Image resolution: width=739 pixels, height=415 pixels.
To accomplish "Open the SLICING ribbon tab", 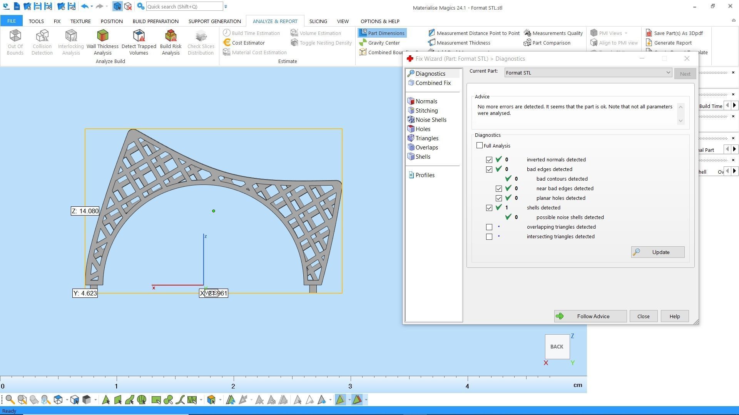I will click(x=318, y=21).
